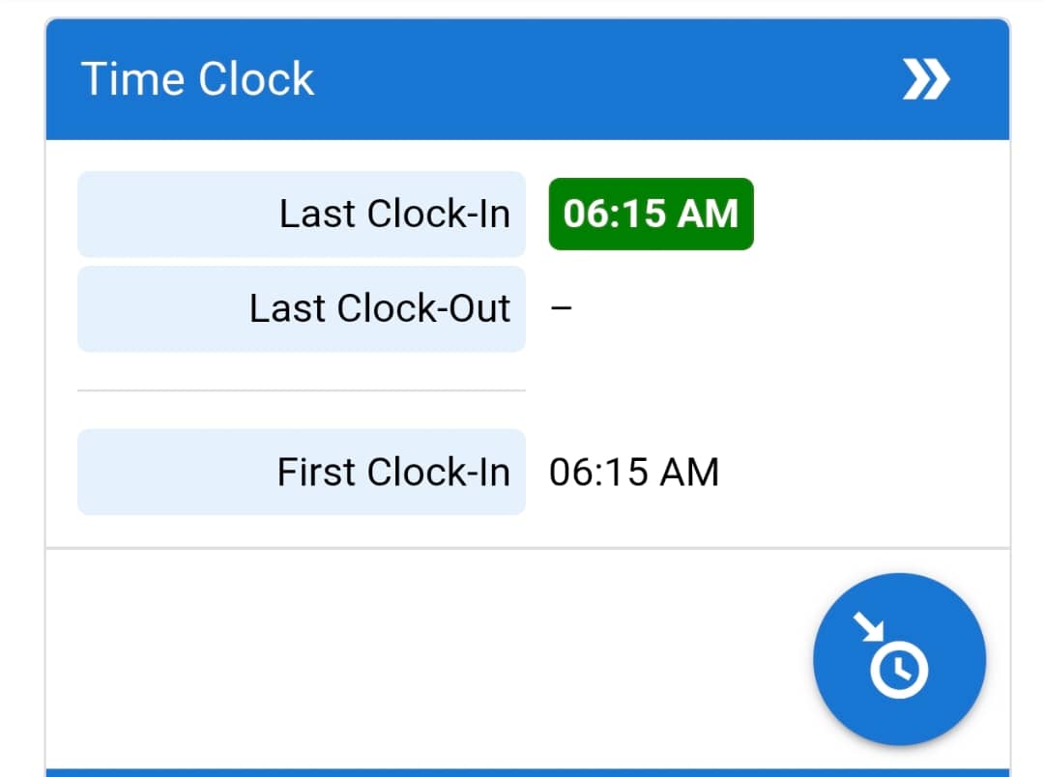1044x777 pixels.
Task: Expand Time Clock with double chevron
Action: [x=926, y=80]
